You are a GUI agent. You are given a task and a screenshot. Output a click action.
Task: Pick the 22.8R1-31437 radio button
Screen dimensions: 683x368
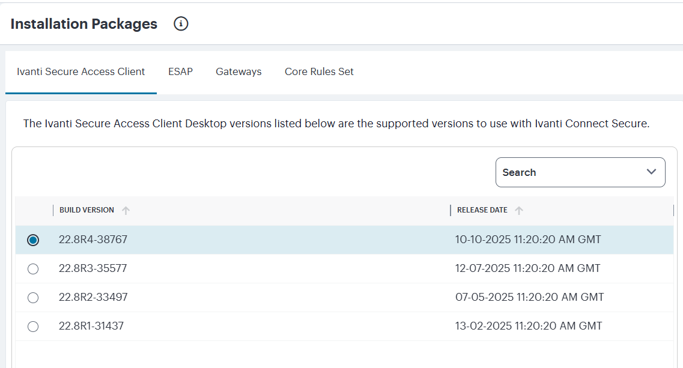(33, 327)
